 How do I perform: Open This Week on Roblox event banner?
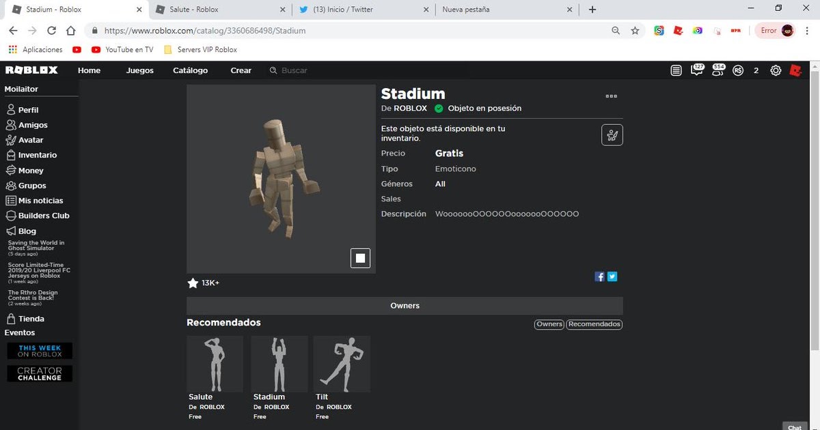pyautogui.click(x=40, y=351)
